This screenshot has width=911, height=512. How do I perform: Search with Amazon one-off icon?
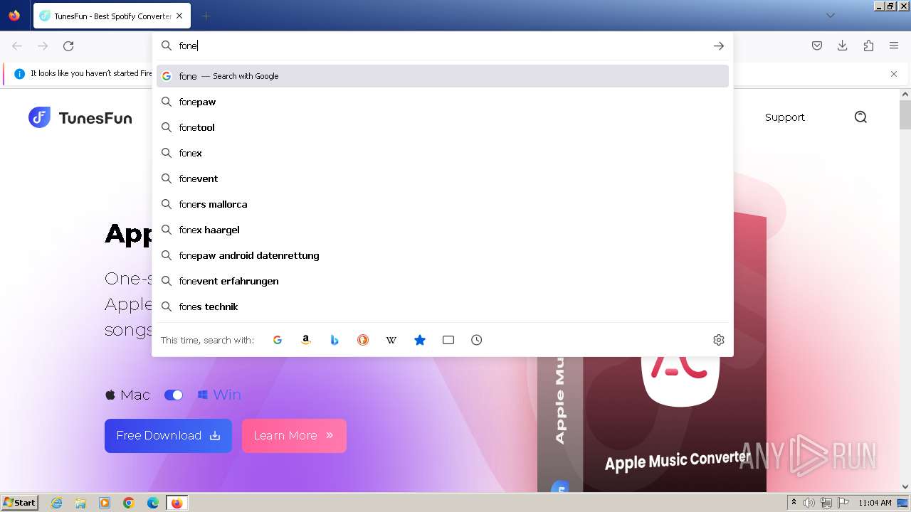tap(306, 340)
